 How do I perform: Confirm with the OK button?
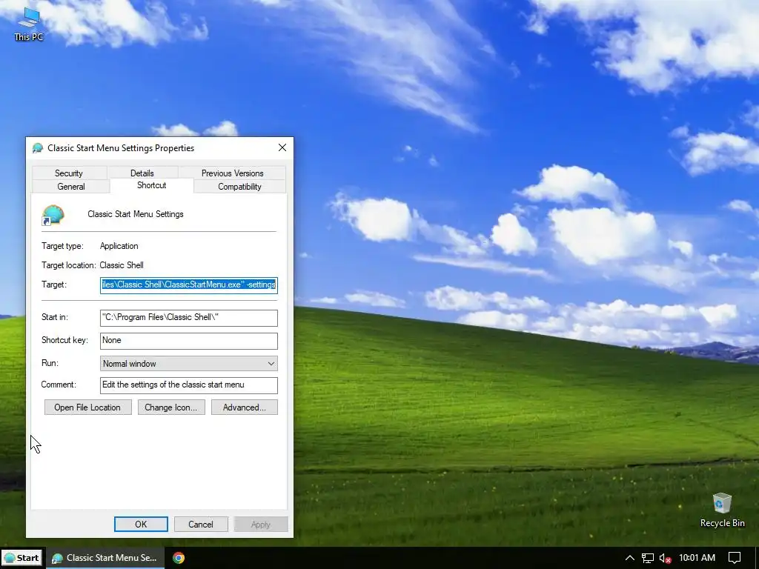tap(141, 525)
